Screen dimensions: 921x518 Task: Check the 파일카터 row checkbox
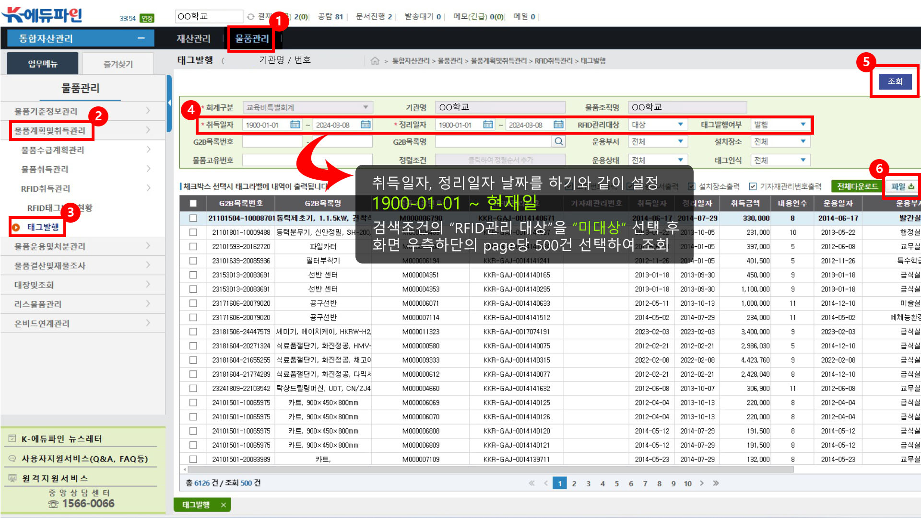193,246
